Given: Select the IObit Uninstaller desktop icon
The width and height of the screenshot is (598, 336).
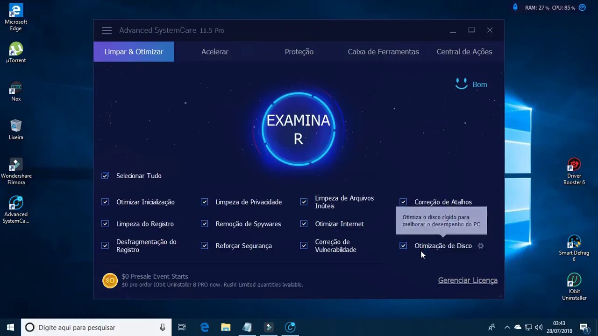Looking at the screenshot, I should (x=574, y=287).
